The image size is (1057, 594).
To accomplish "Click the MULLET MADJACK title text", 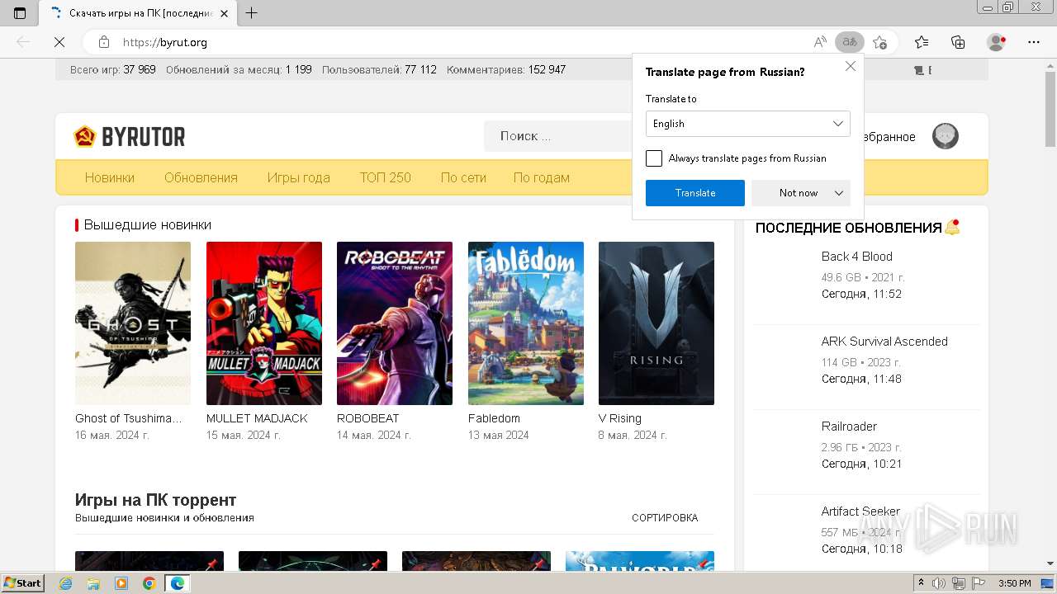I will pyautogui.click(x=257, y=418).
